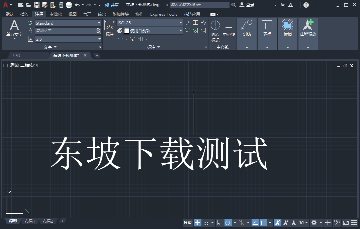Open the ISO-25 dimension style dropdown

tap(180, 23)
